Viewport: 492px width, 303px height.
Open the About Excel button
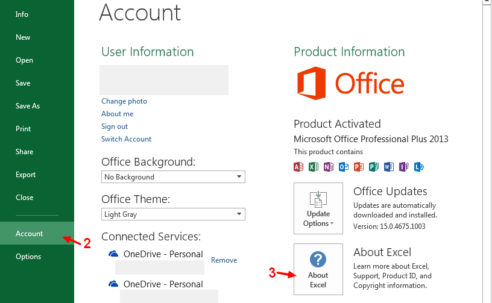pos(318,269)
